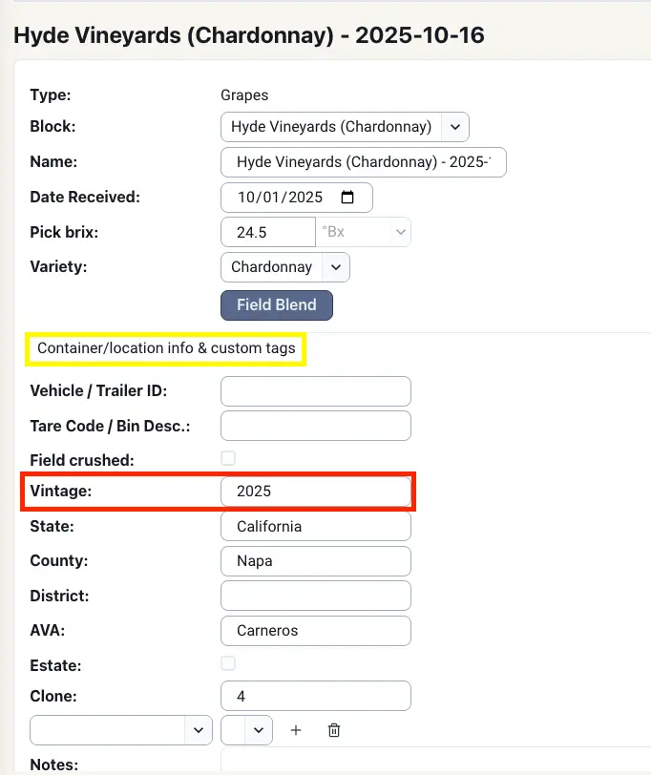Click the plus icon to add custom tag
Screen dimensions: 651x775
(296, 730)
